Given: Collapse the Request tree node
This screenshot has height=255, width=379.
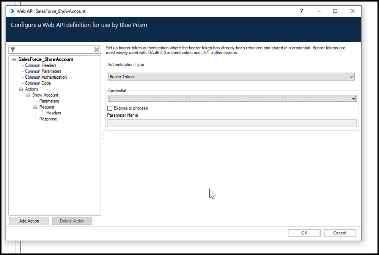Looking at the screenshot, I should coord(35,107).
